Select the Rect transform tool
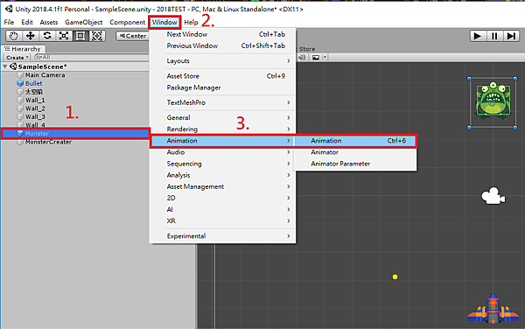The height and width of the screenshot is (329, 525). pyautogui.click(x=80, y=36)
